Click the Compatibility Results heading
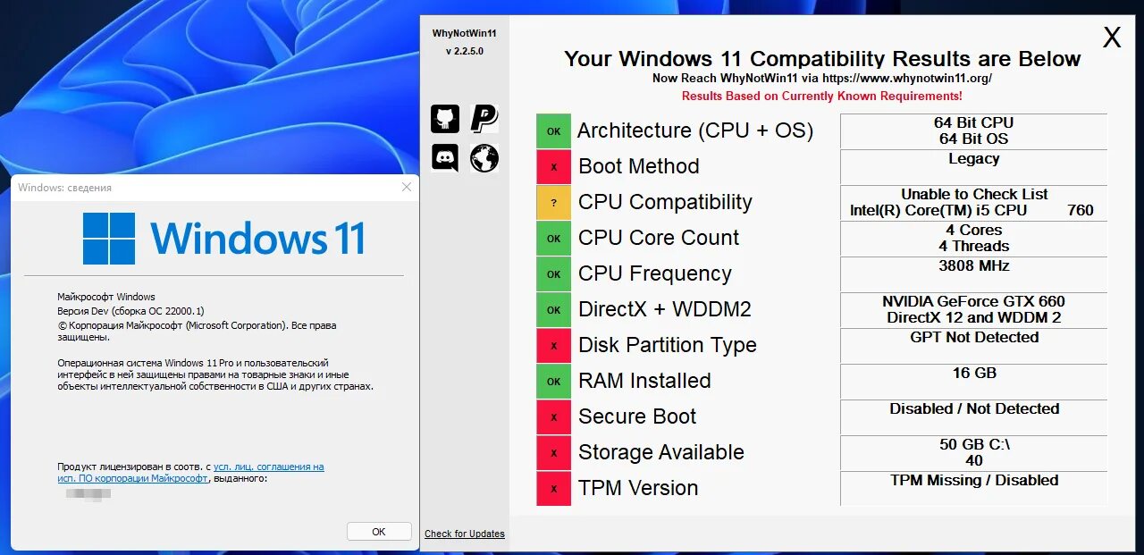1144x555 pixels. point(822,59)
